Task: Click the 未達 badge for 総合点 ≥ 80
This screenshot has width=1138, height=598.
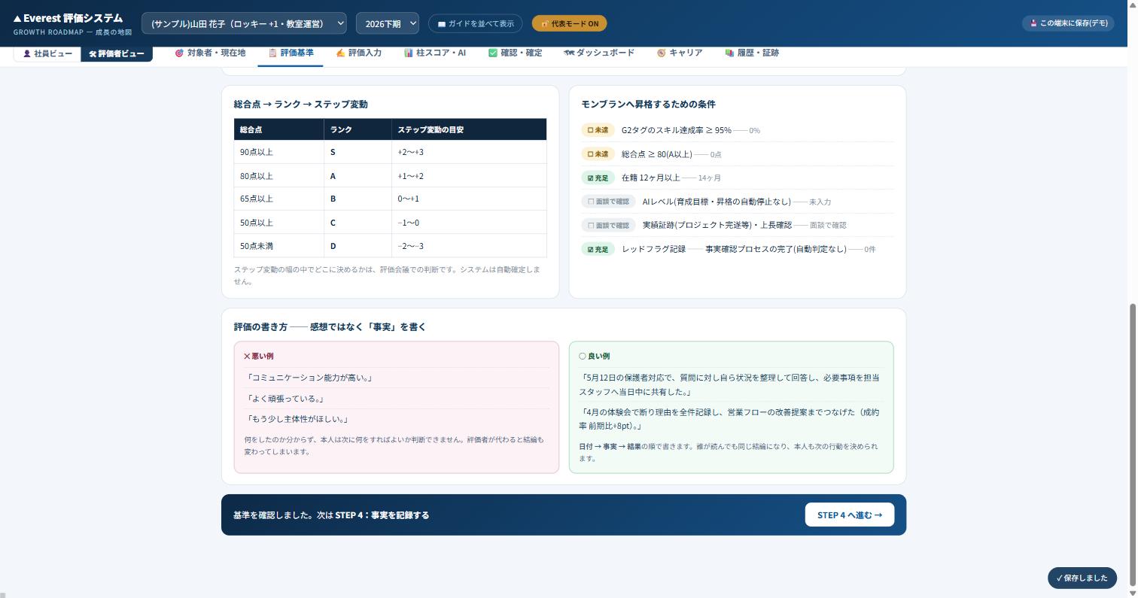Action: (598, 154)
